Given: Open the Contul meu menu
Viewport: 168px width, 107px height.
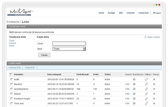Looking at the screenshot, I should 144,13.
